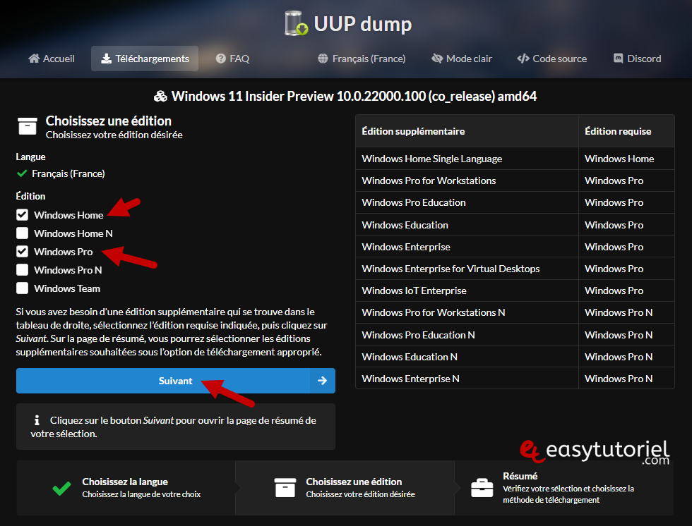Click the Édition supplémentaire column header
This screenshot has width=692, height=526.
point(467,131)
